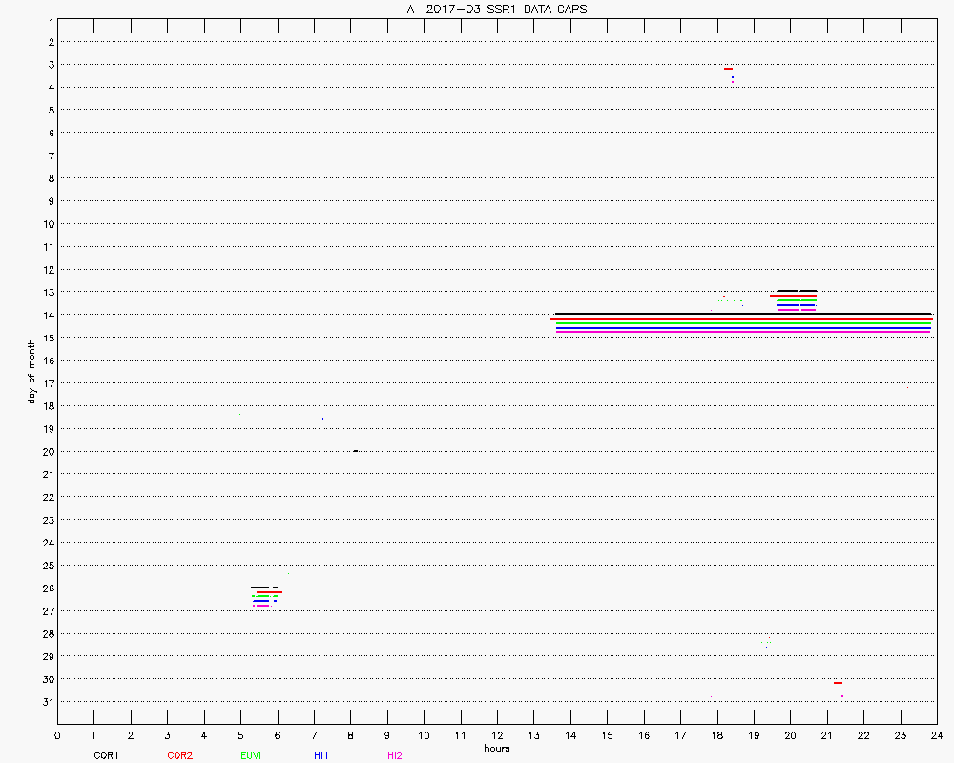
Task: Select the small black gap marker on day 20
Action: coord(356,451)
